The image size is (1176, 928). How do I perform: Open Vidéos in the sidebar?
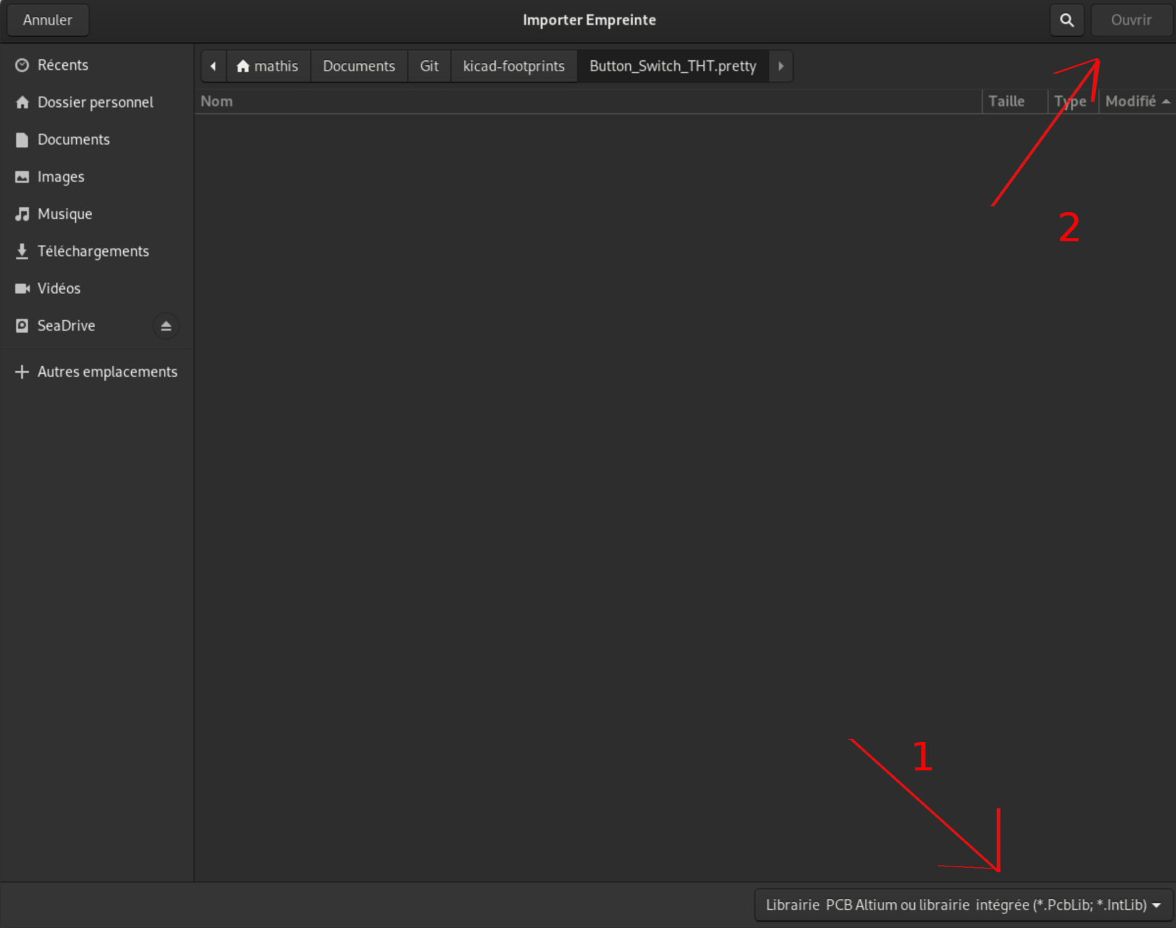coord(97,288)
